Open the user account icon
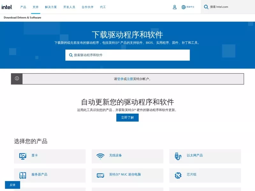This screenshot has height=191, width=255. (x=174, y=7)
